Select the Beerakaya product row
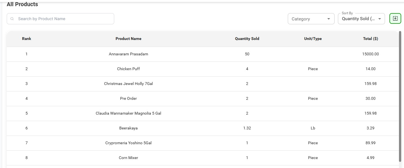The image size is (404, 168). (128, 128)
